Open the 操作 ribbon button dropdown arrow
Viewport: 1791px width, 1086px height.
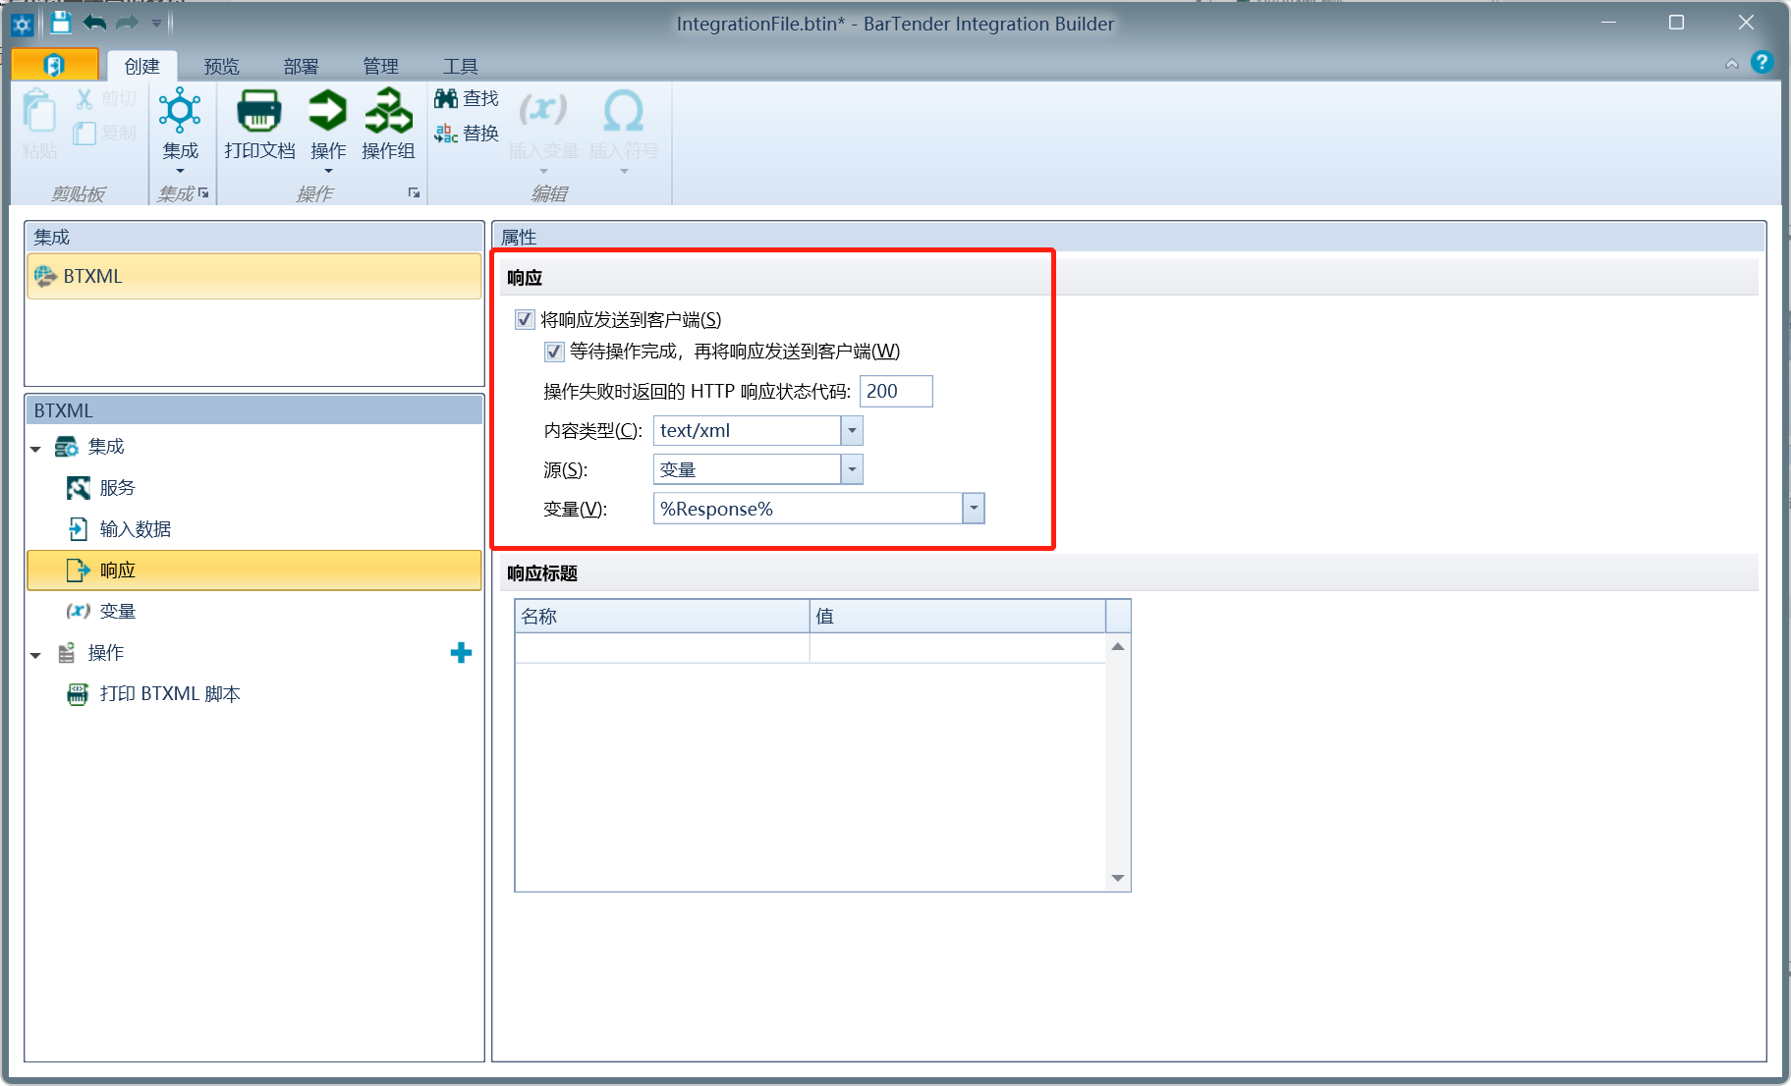pos(328,171)
